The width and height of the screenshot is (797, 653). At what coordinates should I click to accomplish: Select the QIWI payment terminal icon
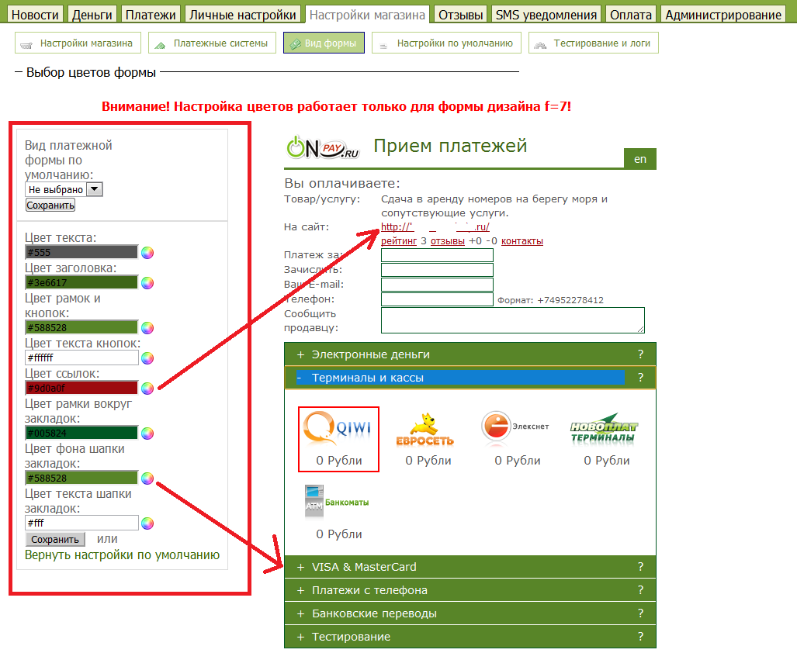click(x=338, y=429)
